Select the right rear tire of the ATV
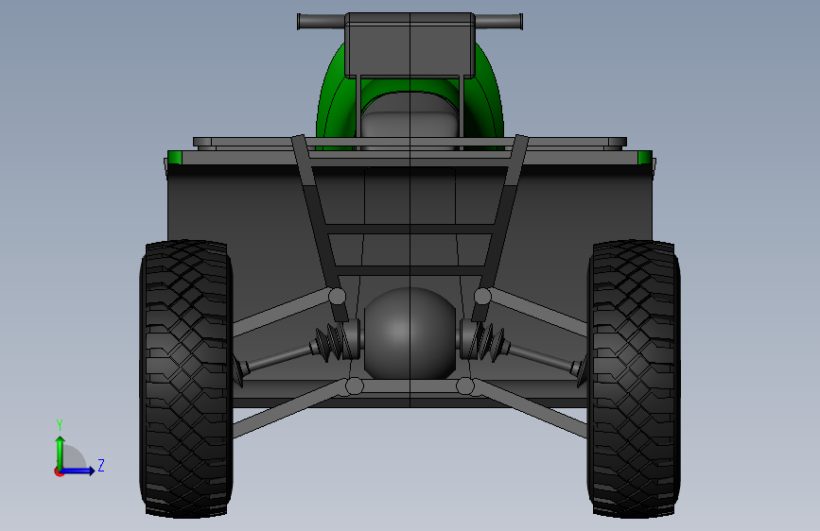Screen dimensions: 820x531 634,379
